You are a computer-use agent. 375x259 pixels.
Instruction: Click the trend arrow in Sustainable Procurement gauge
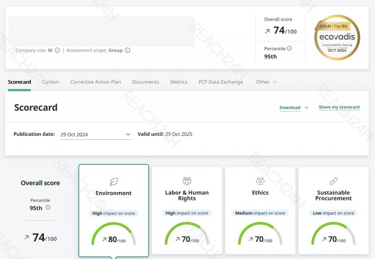324,239
